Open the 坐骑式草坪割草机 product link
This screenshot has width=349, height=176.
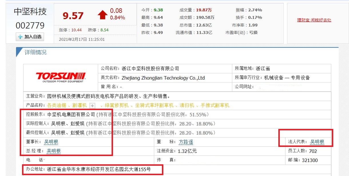coord(154,106)
